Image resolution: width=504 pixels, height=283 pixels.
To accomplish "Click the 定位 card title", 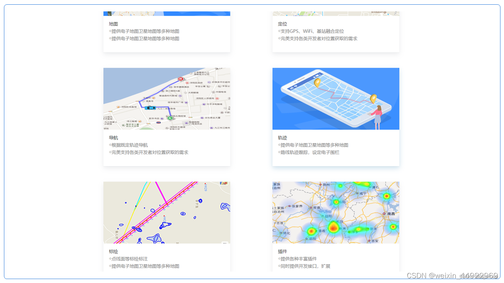I will click(x=282, y=24).
